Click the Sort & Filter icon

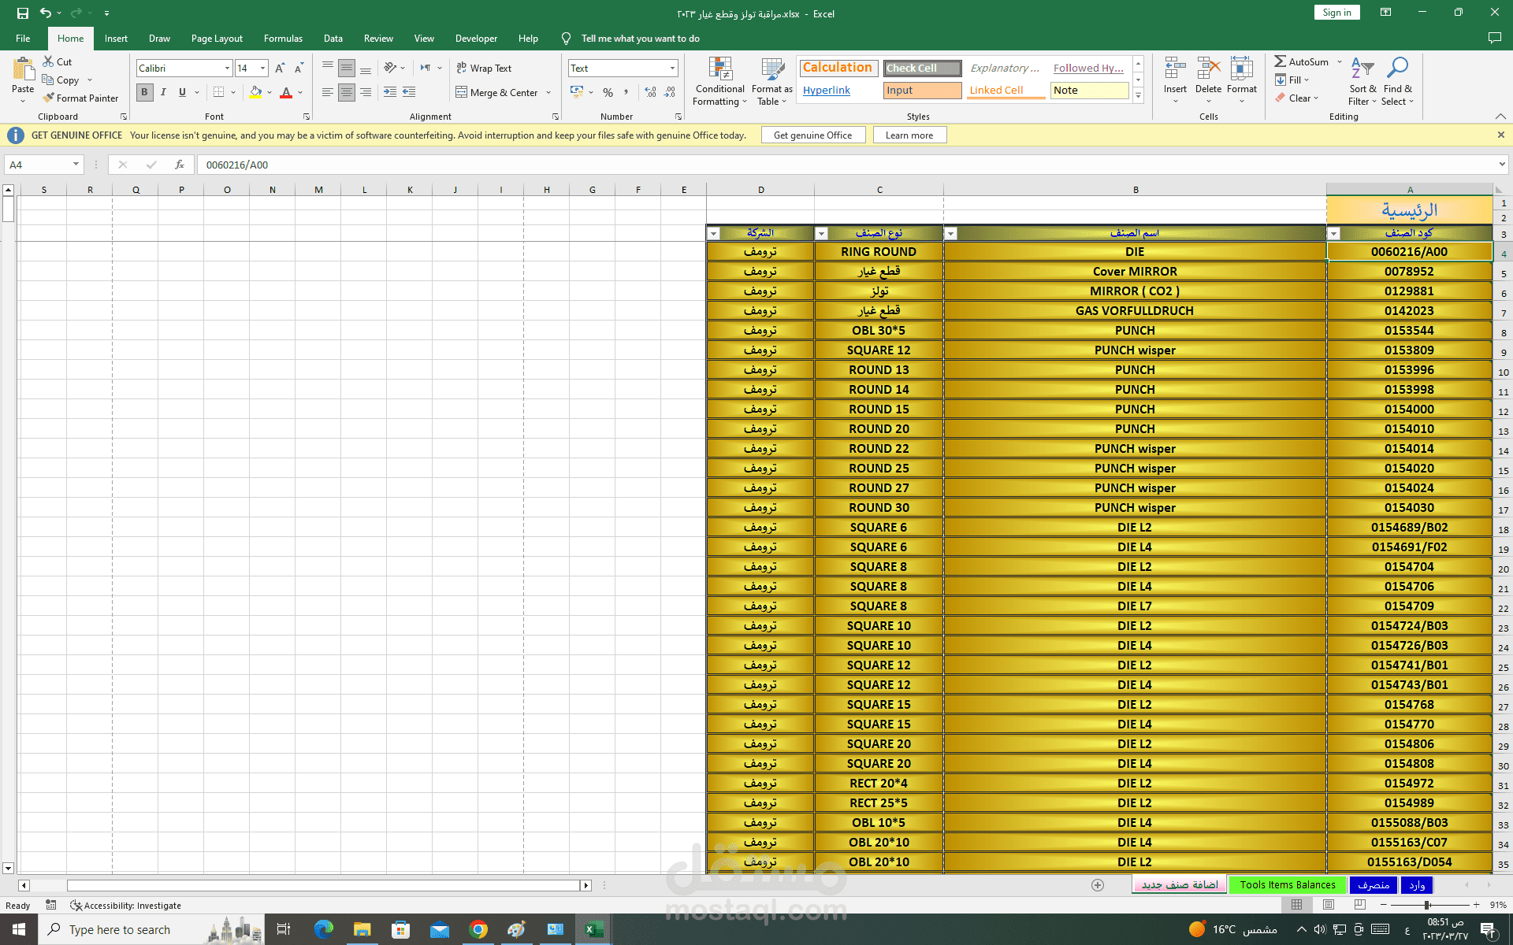[1362, 69]
